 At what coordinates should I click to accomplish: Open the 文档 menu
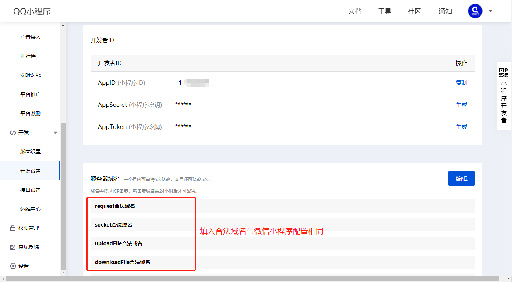pyautogui.click(x=355, y=11)
